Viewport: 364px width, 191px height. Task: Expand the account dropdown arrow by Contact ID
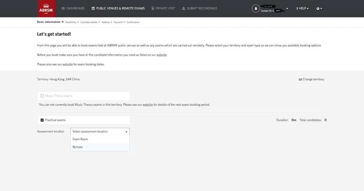[287, 9]
